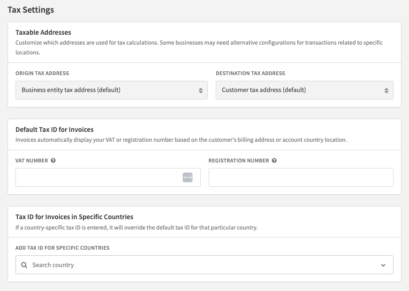Screen dimensions: 409x291
Task: Focus the VAT Number input field
Action: [x=108, y=177]
